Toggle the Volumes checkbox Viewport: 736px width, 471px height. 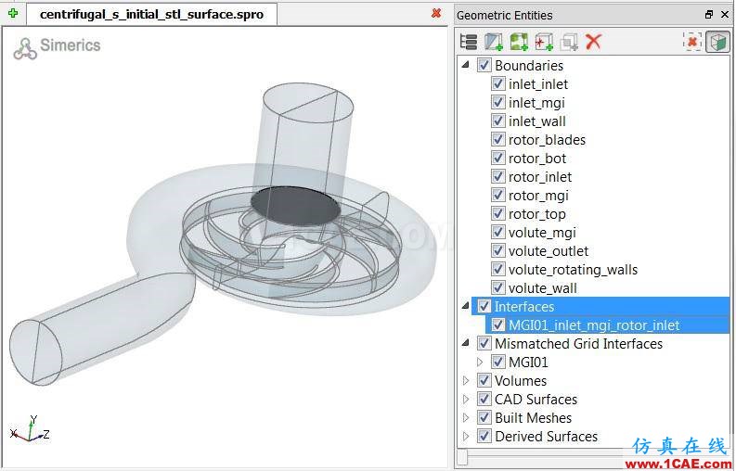[x=484, y=380]
